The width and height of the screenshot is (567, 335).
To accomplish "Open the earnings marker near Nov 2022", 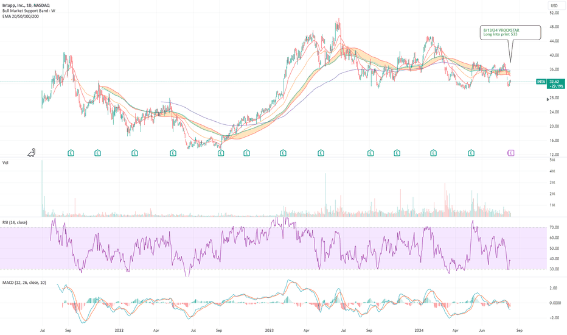I will coord(246,153).
